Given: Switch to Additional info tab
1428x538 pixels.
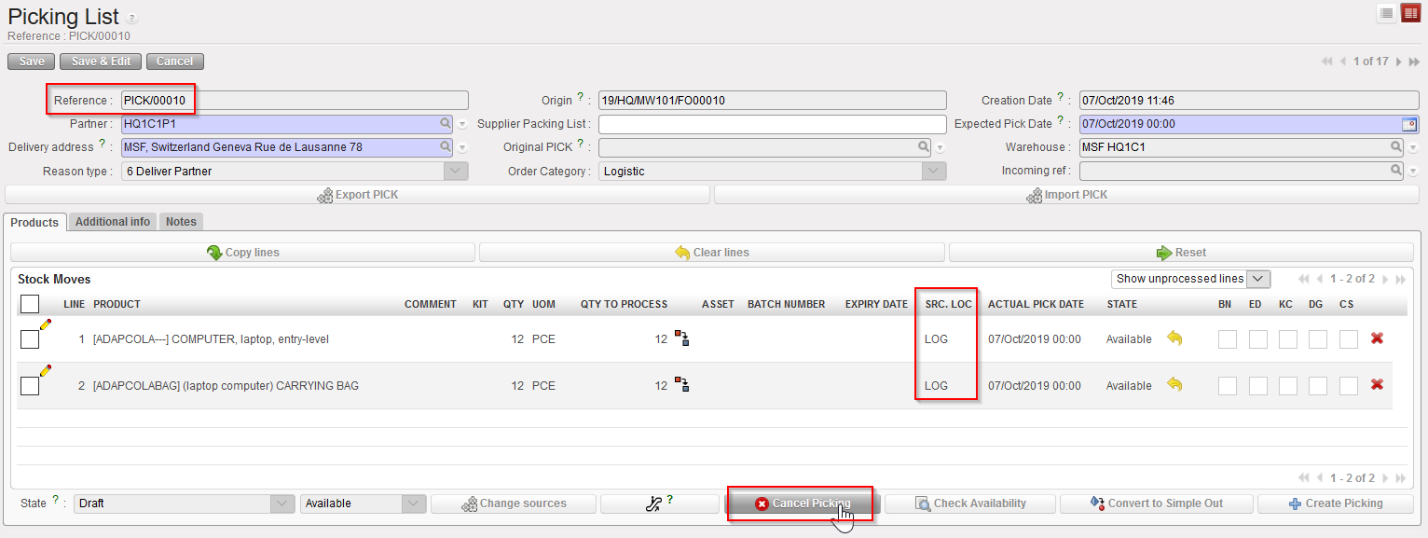Looking at the screenshot, I should [x=113, y=222].
